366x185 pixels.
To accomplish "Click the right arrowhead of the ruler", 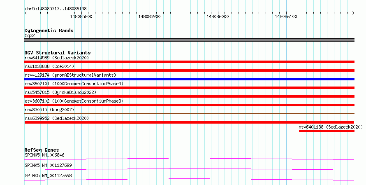I will [x=353, y=13].
